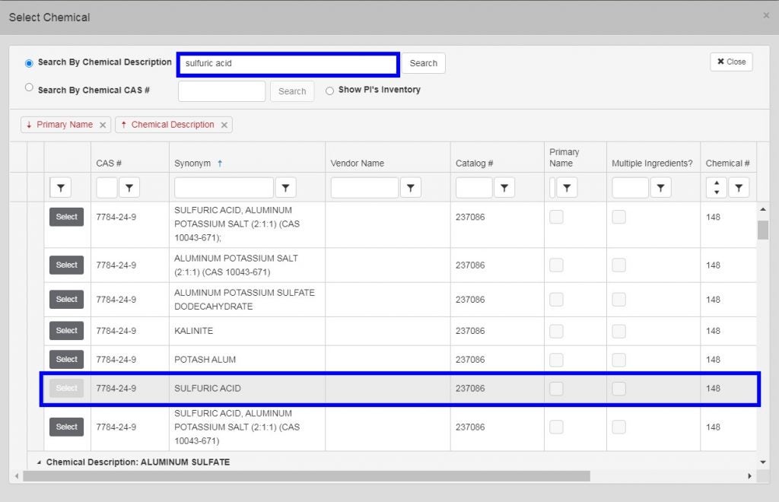Toggle Multiple Ingredients checkbox in ALUMINUM POTASSIUM SULFATE DODECAHYDRATE row

click(x=619, y=300)
